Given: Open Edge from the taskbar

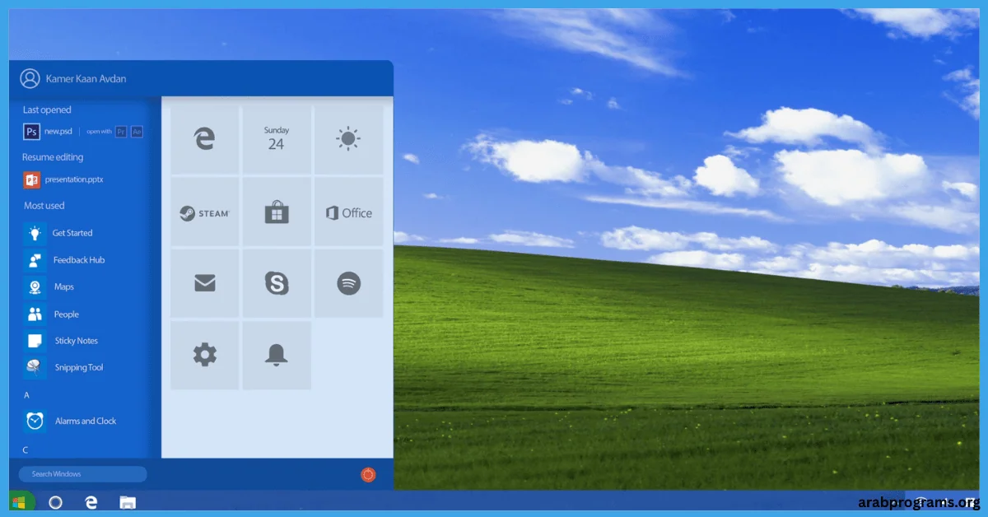Looking at the screenshot, I should [91, 502].
